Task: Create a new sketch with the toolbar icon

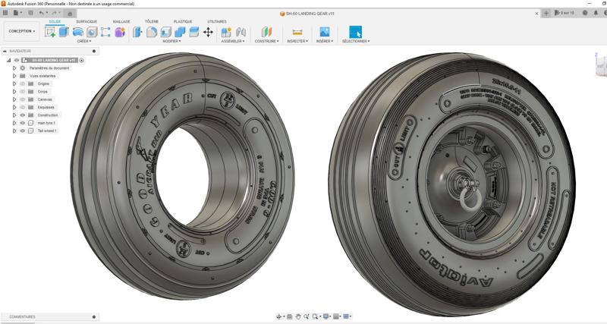Action: click(50, 32)
